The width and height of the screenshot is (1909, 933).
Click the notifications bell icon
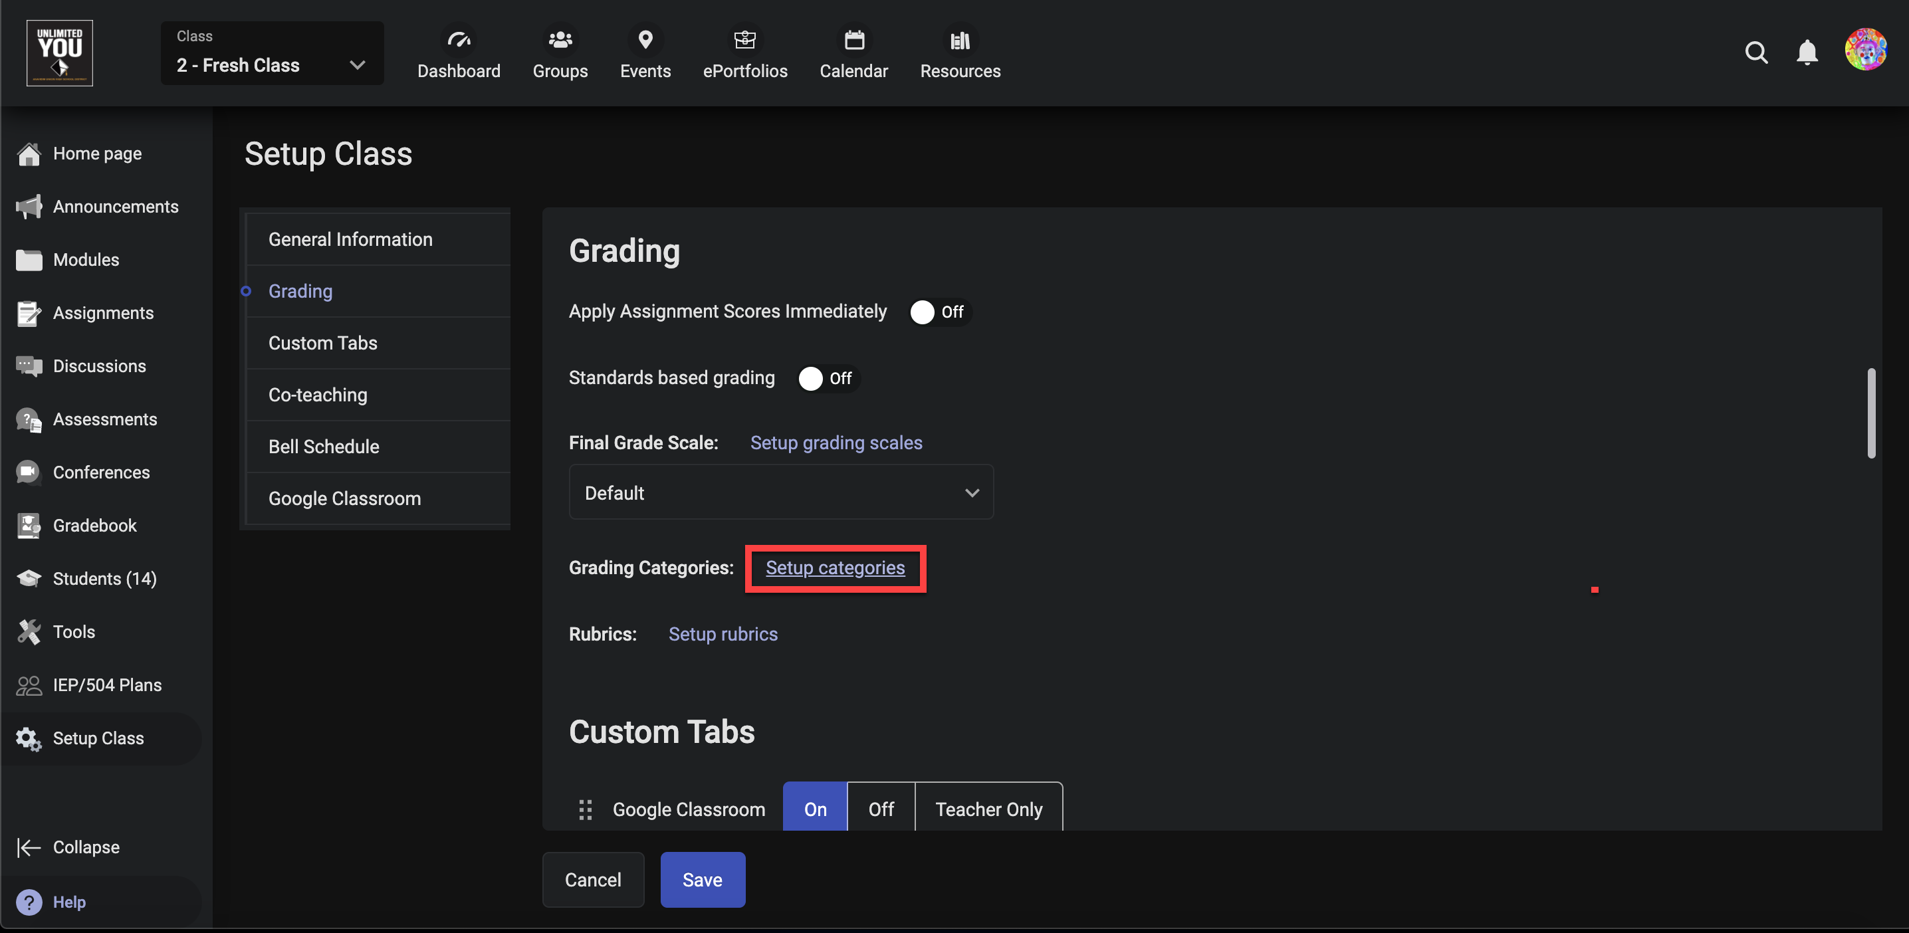pos(1807,52)
